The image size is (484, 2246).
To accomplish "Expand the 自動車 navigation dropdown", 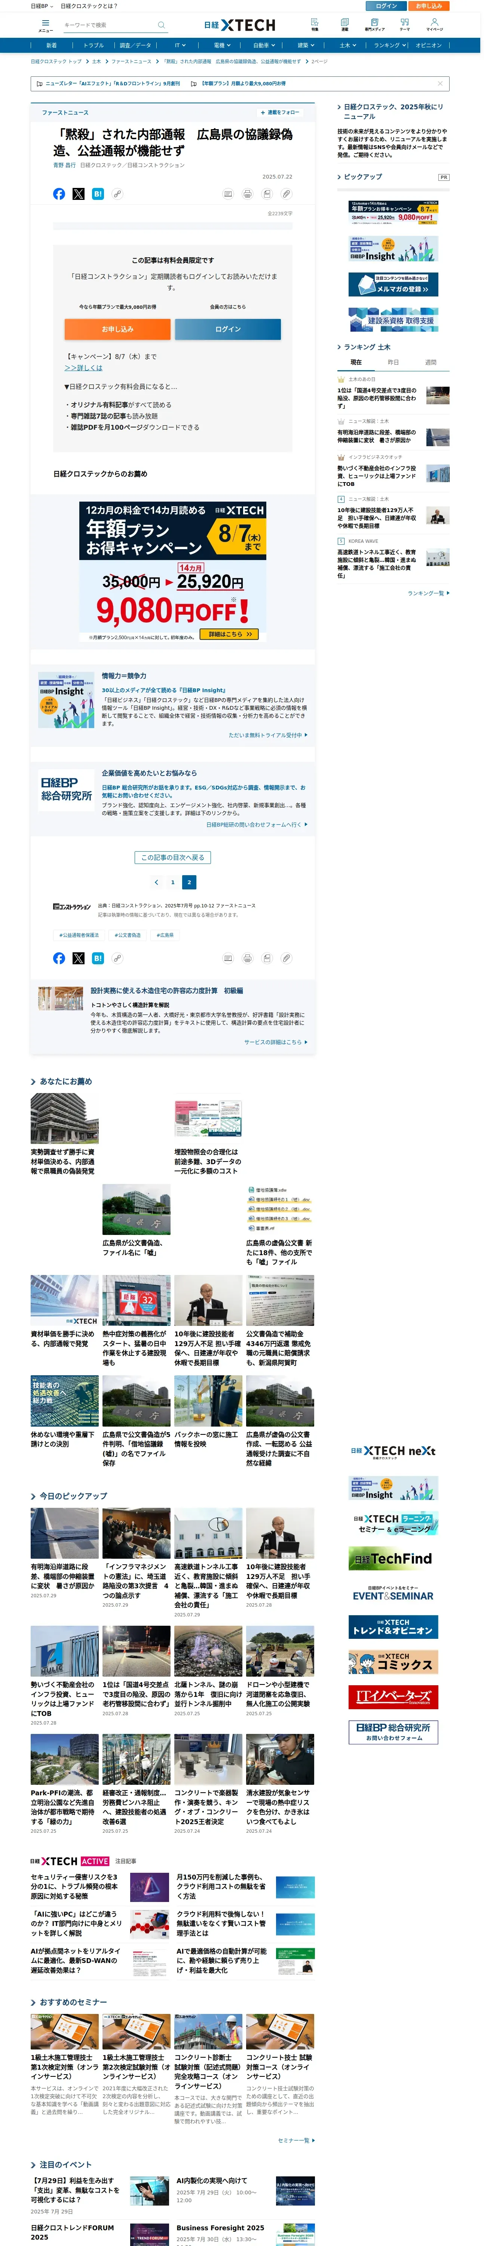I will (264, 45).
